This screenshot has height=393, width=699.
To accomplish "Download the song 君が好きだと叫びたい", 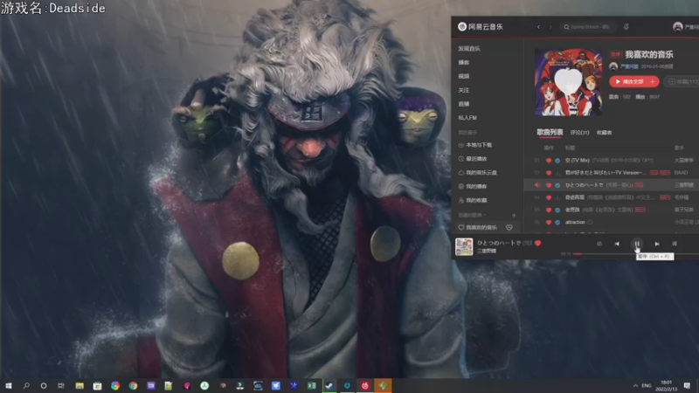I will [557, 172].
